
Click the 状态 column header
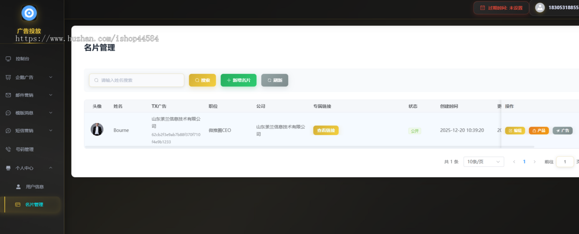[413, 106]
